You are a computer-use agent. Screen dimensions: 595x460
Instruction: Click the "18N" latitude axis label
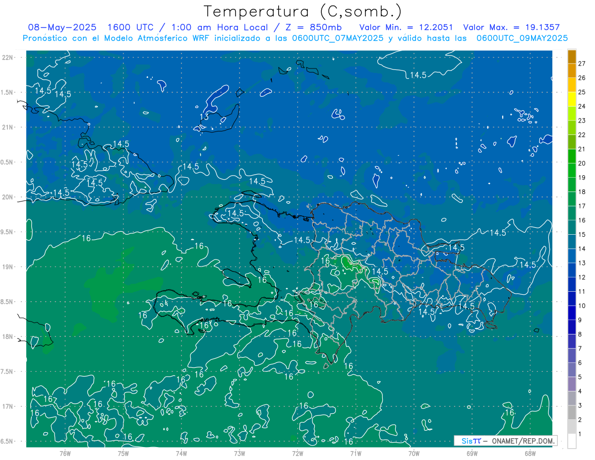pos(8,336)
